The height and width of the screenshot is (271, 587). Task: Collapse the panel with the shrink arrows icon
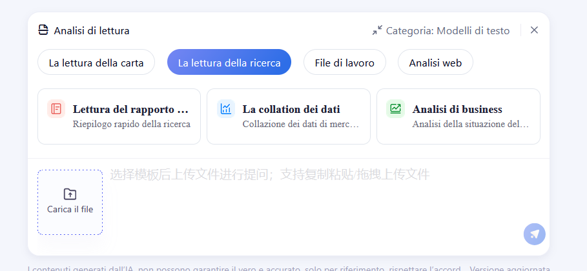(x=377, y=30)
